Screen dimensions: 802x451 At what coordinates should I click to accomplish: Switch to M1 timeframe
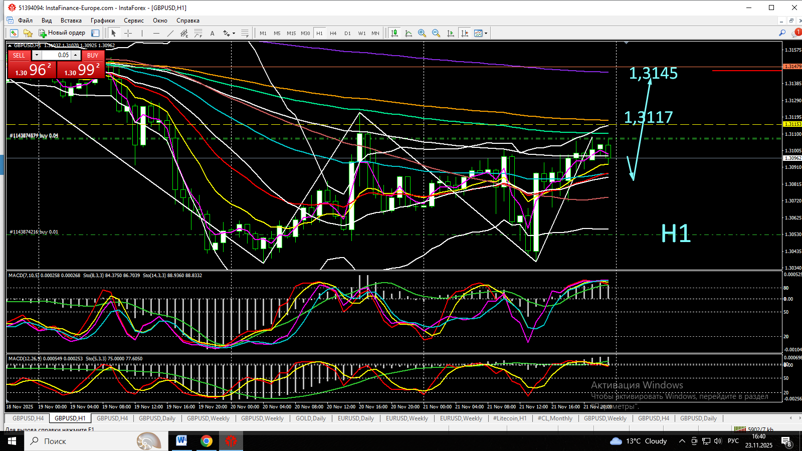click(x=263, y=33)
